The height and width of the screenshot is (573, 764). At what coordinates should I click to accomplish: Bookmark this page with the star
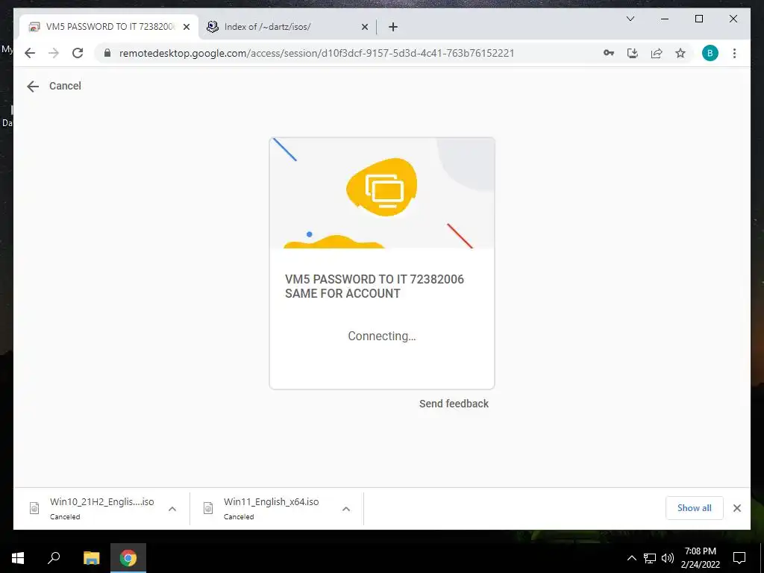click(x=680, y=53)
